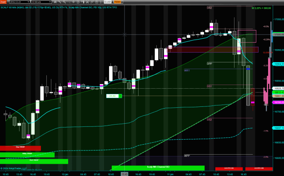Open the Data Series toolbar icon

tap(87, 2)
